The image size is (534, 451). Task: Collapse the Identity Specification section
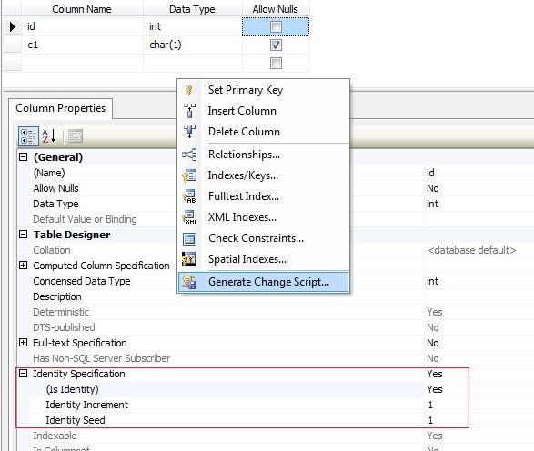(23, 374)
